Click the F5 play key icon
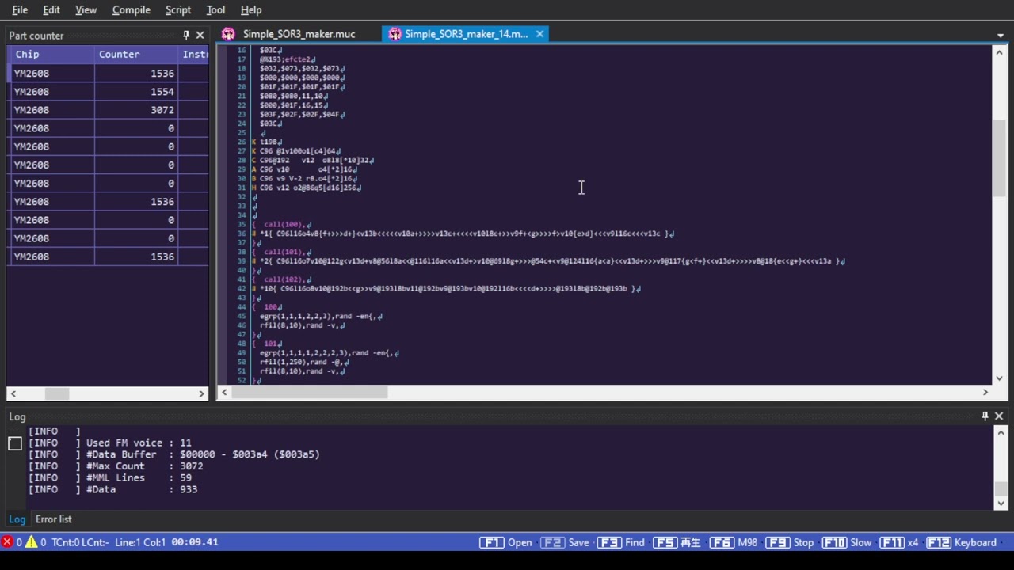This screenshot has width=1014, height=570. 665,542
